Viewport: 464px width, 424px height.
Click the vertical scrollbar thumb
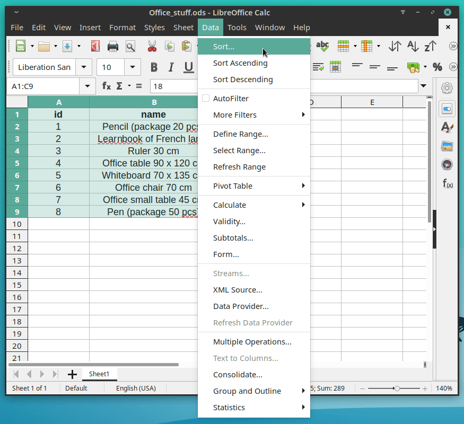tap(430, 162)
